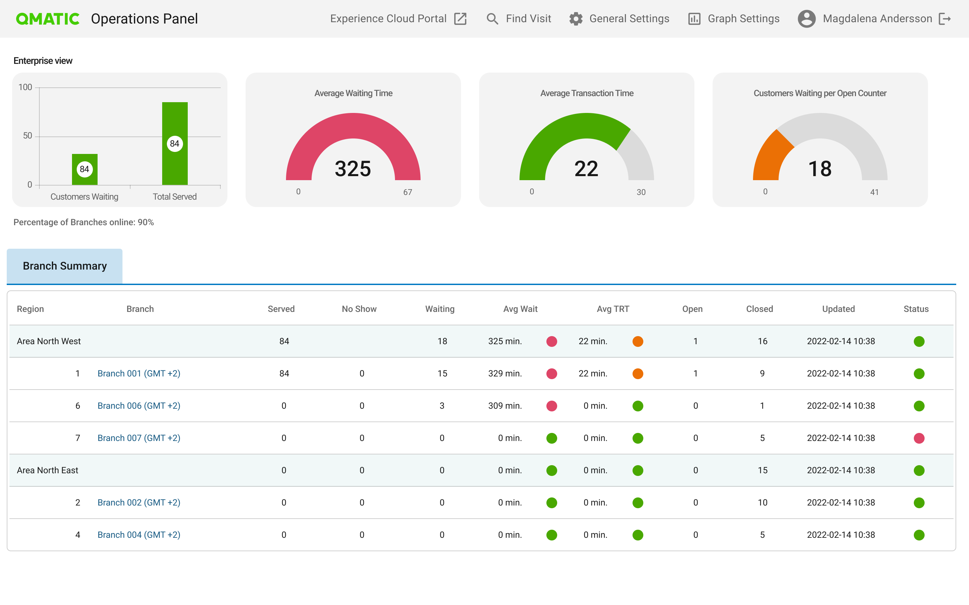The width and height of the screenshot is (969, 605).
Task: Click the orange Avg TRT dot for Area North West
Action: pos(636,341)
